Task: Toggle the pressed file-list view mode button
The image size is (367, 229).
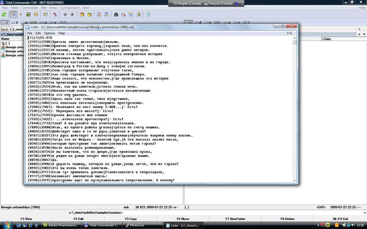Action: [14, 15]
